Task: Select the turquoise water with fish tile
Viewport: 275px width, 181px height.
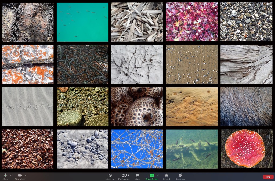Action: pos(82,22)
